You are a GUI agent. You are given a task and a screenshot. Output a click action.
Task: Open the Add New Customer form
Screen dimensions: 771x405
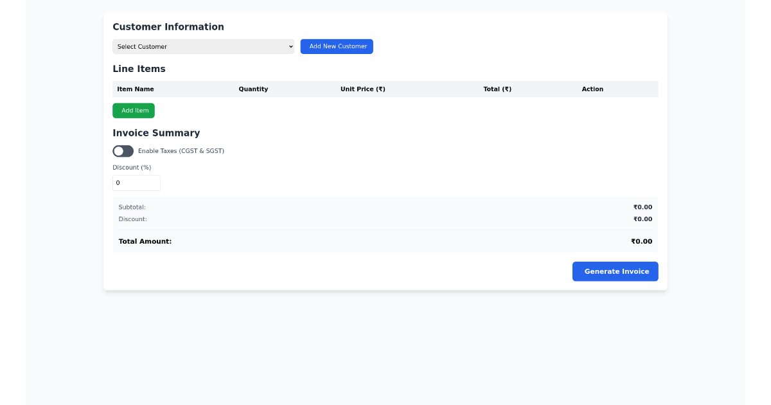[x=336, y=46]
